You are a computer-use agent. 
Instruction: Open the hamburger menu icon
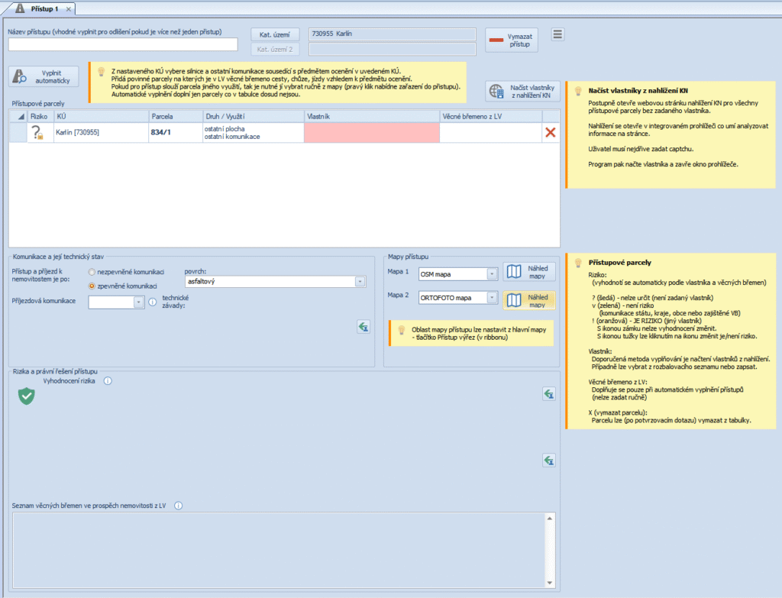[x=557, y=34]
